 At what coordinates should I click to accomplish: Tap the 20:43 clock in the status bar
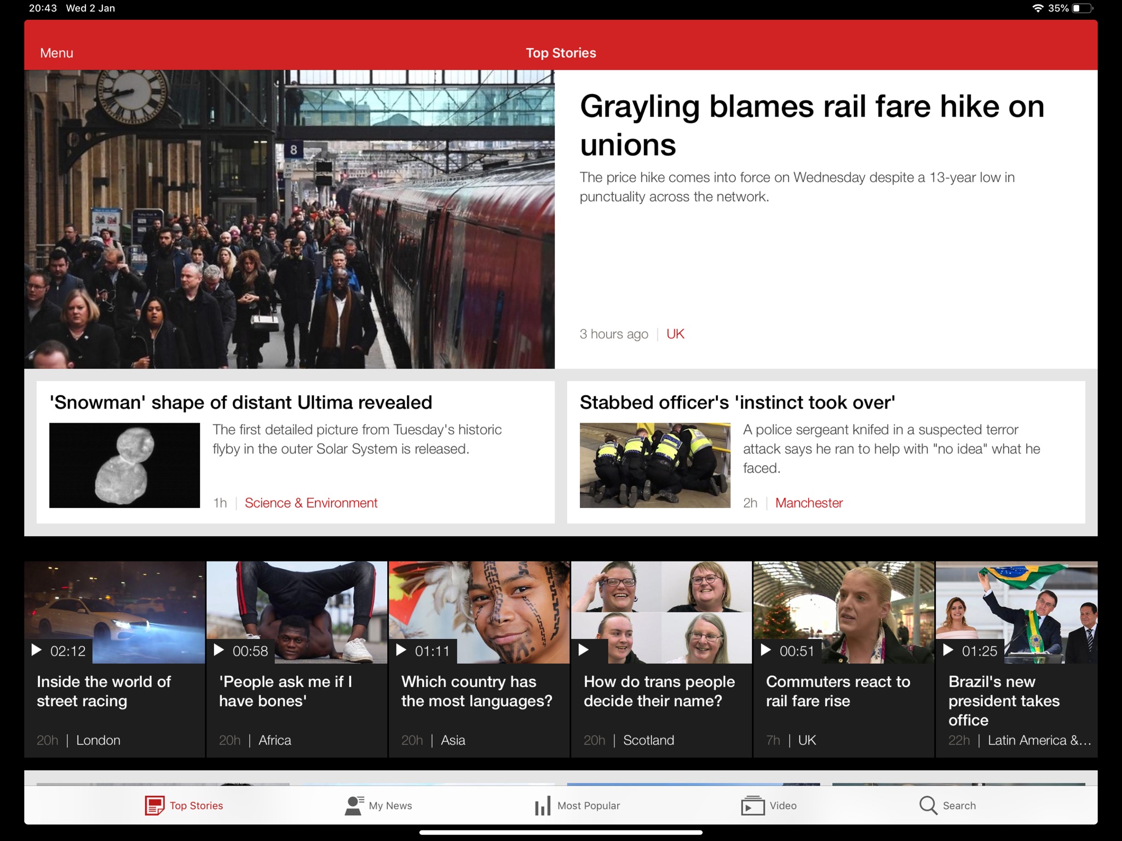(x=43, y=8)
